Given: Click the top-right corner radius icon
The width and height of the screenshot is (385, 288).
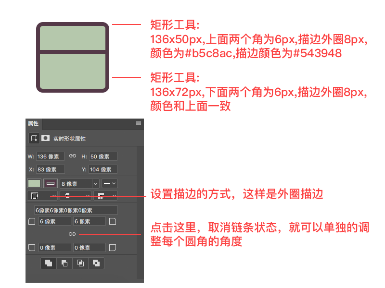Looking at the screenshot, I should [x=113, y=221].
